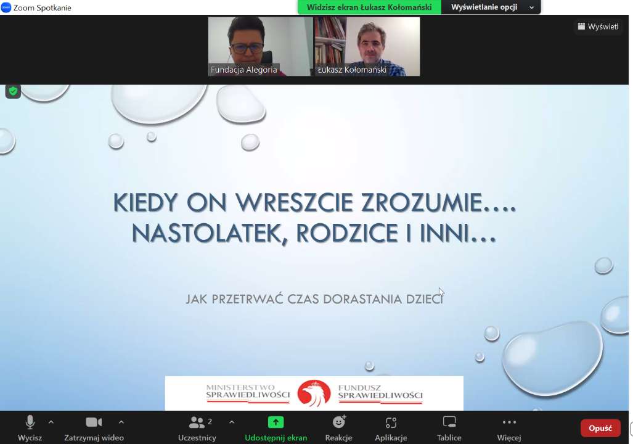Open the Wyświetlanie opcji dropdown
Screen dimensions: 633x444
click(x=492, y=7)
